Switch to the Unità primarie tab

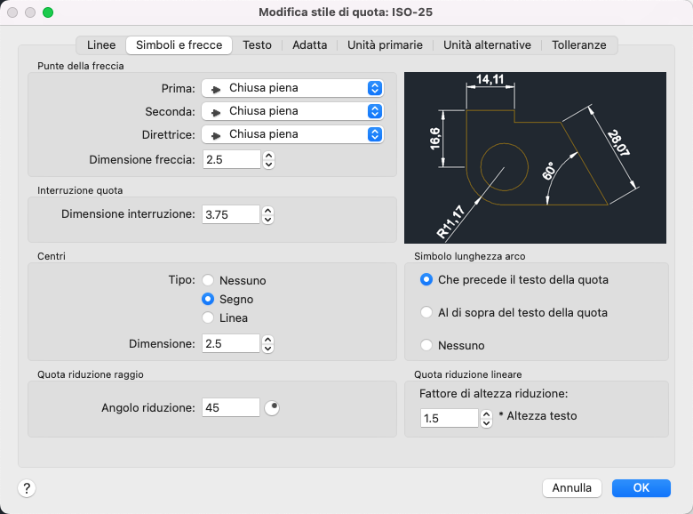tap(385, 44)
